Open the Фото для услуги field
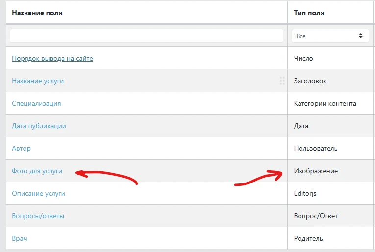375x252 pixels. 37,171
